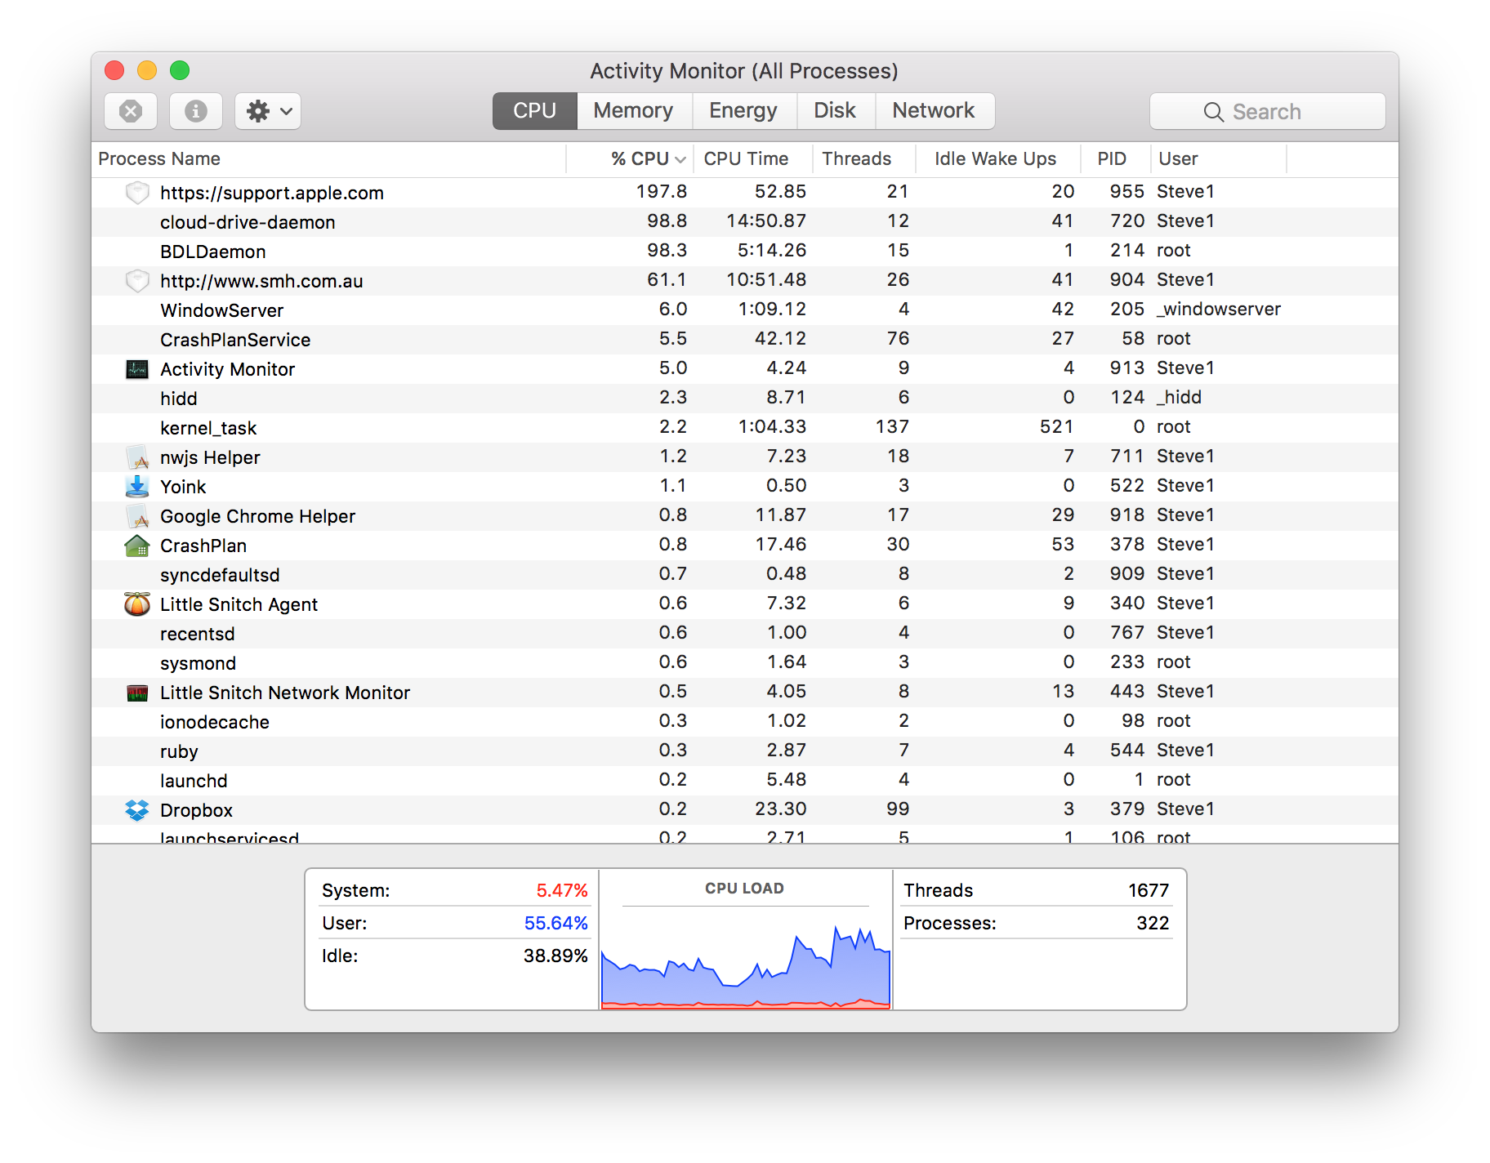
Task: Minimize the Activity Monitor window
Action: 147,70
